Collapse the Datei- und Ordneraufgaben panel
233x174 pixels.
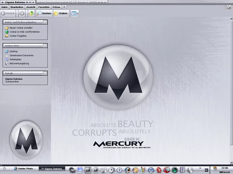click(x=44, y=22)
